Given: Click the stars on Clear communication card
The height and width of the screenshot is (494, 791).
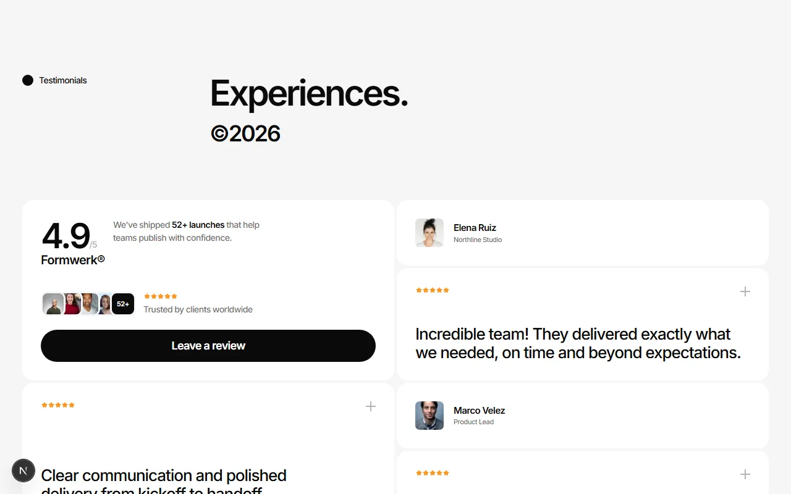Looking at the screenshot, I should pos(58,405).
